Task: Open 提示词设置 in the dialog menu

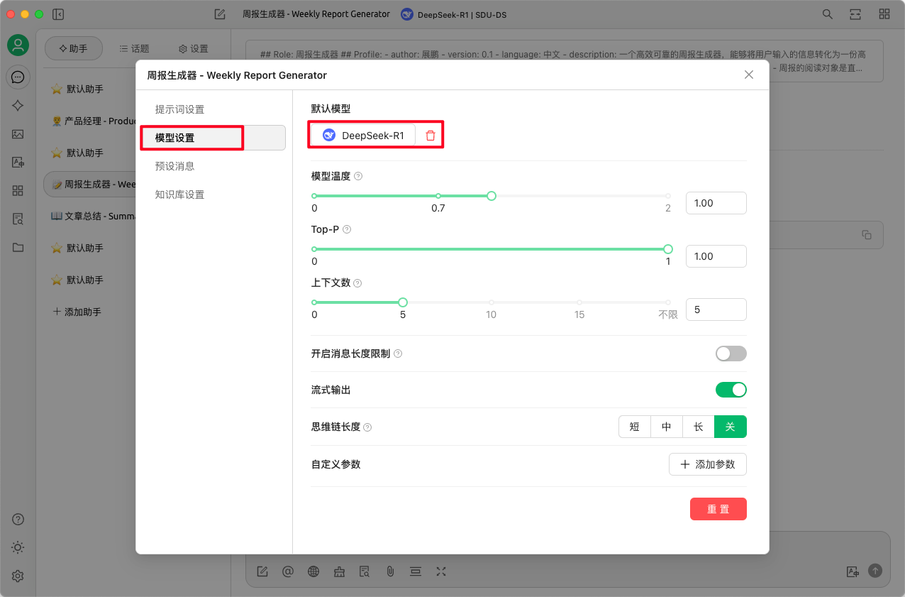Action: [213, 109]
